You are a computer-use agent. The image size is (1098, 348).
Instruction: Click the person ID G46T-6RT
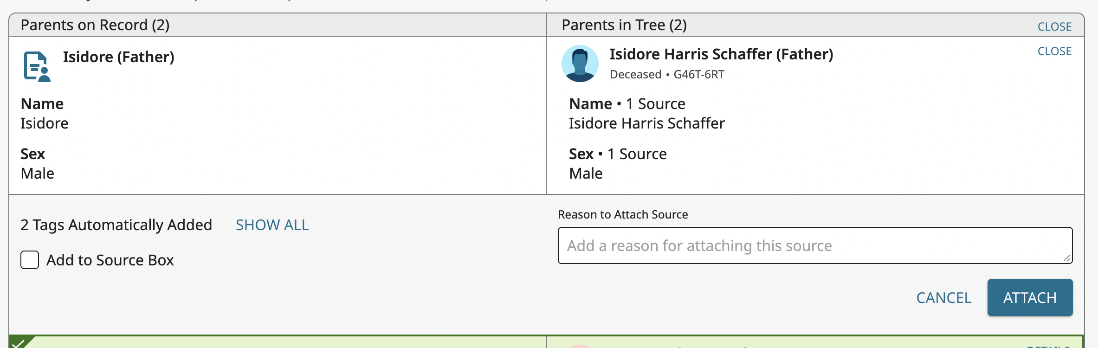[x=698, y=74]
